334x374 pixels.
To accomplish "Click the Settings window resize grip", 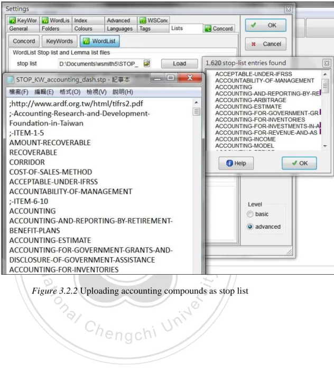I will (289, 252).
